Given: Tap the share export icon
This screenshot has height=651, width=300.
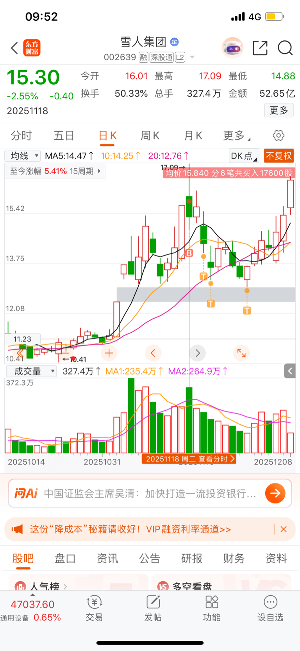Looking at the screenshot, I should coord(260,48).
